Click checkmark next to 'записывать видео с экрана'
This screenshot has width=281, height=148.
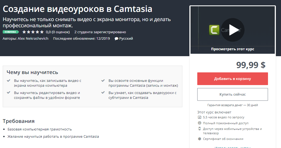coord(8,80)
